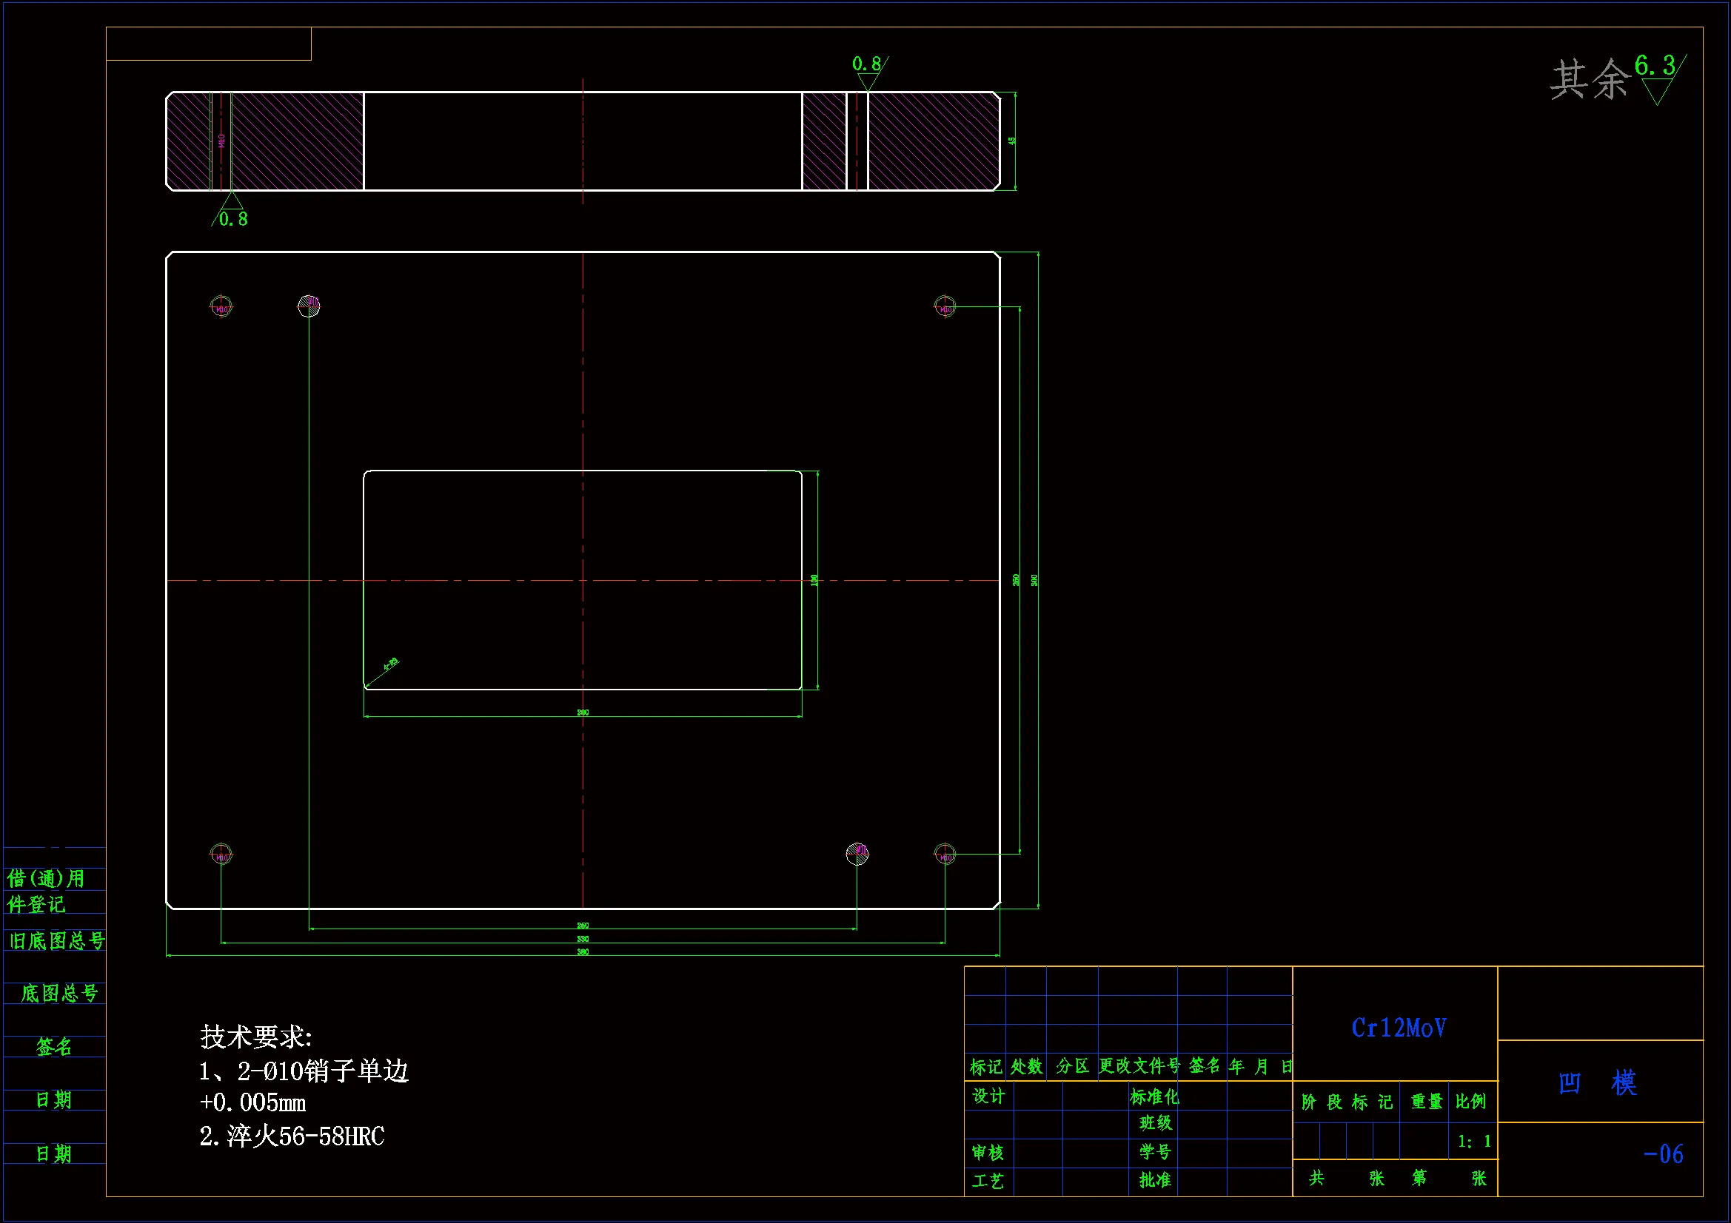Select the 凹模 part name text

[x=1598, y=1084]
